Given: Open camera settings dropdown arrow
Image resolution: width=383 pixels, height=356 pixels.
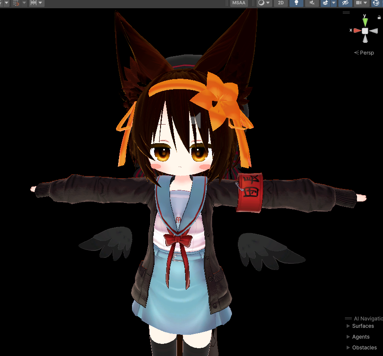Looking at the screenshot, I should click(365, 3).
